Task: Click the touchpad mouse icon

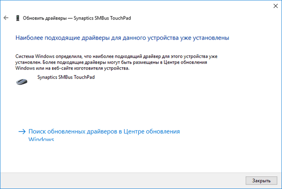Action: click(22, 81)
